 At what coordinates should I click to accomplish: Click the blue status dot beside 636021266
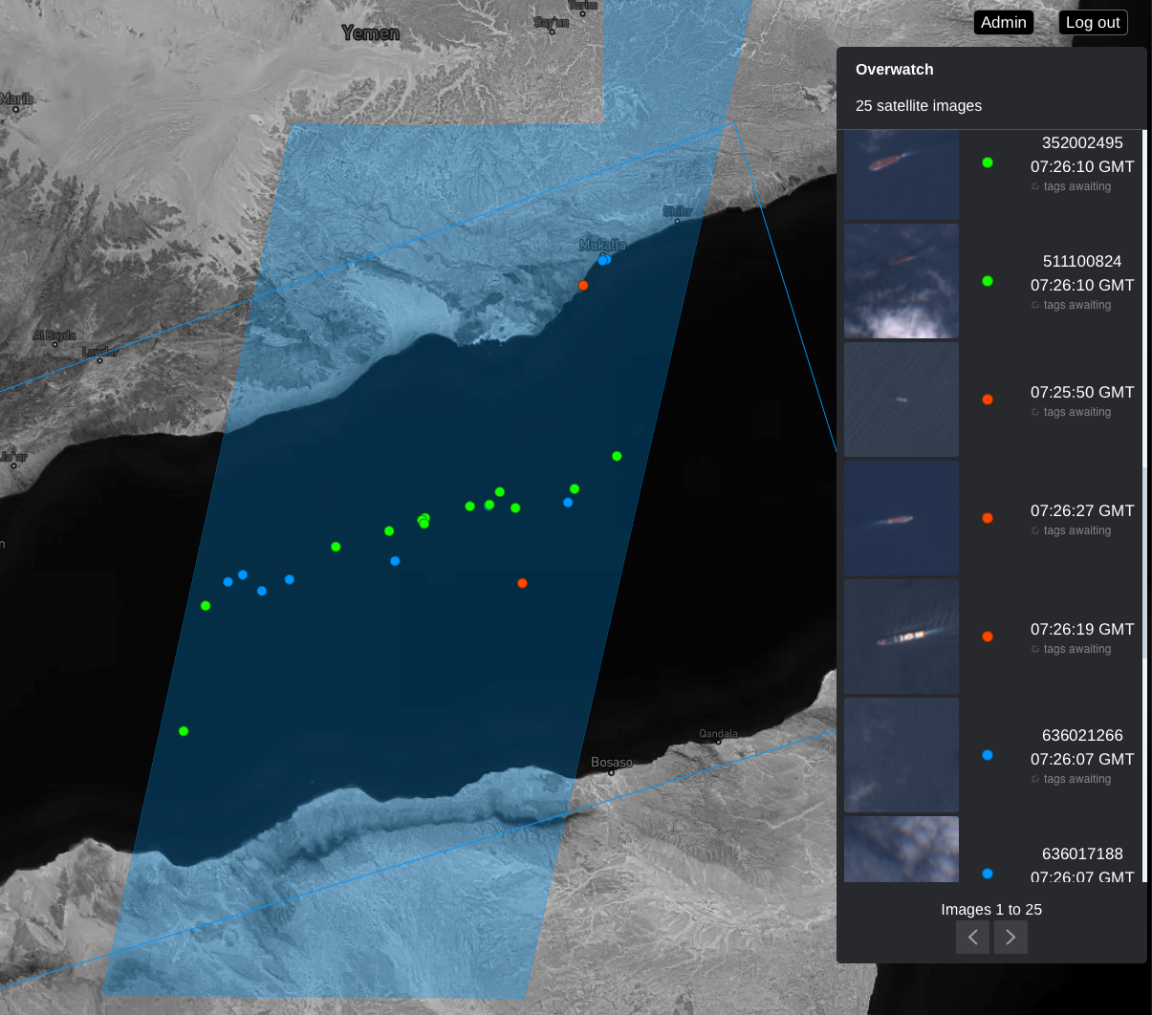click(988, 756)
